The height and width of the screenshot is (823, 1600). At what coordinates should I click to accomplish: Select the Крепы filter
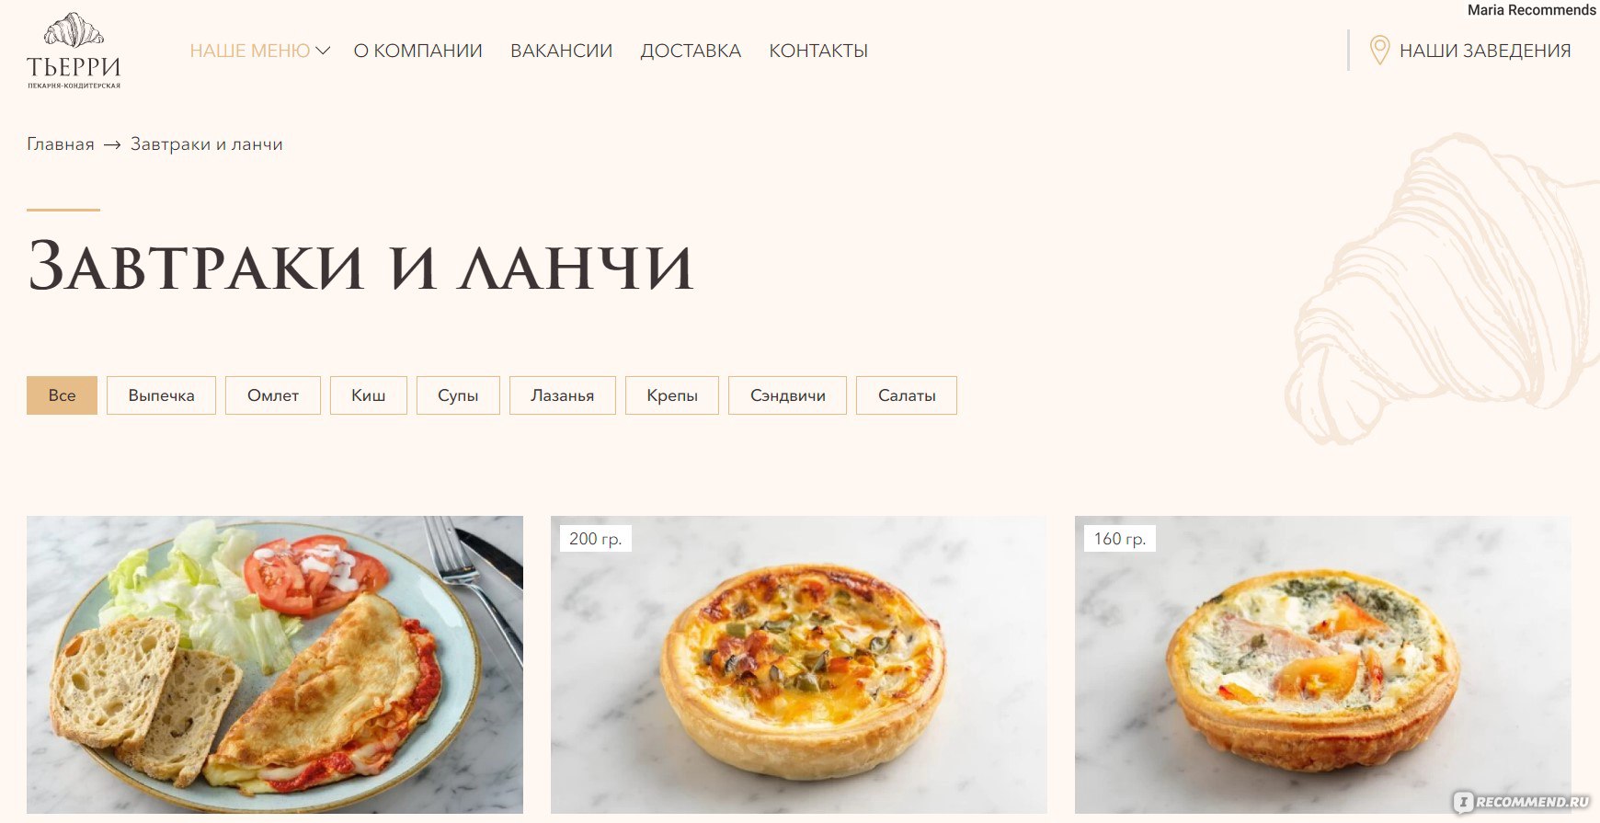coord(672,395)
